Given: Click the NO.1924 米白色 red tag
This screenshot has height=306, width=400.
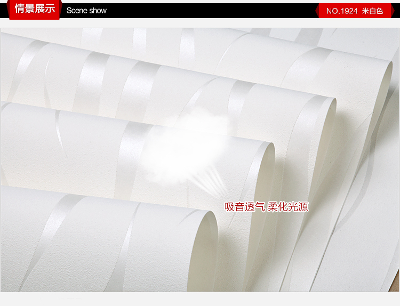Looking at the screenshot, I should pos(355,11).
